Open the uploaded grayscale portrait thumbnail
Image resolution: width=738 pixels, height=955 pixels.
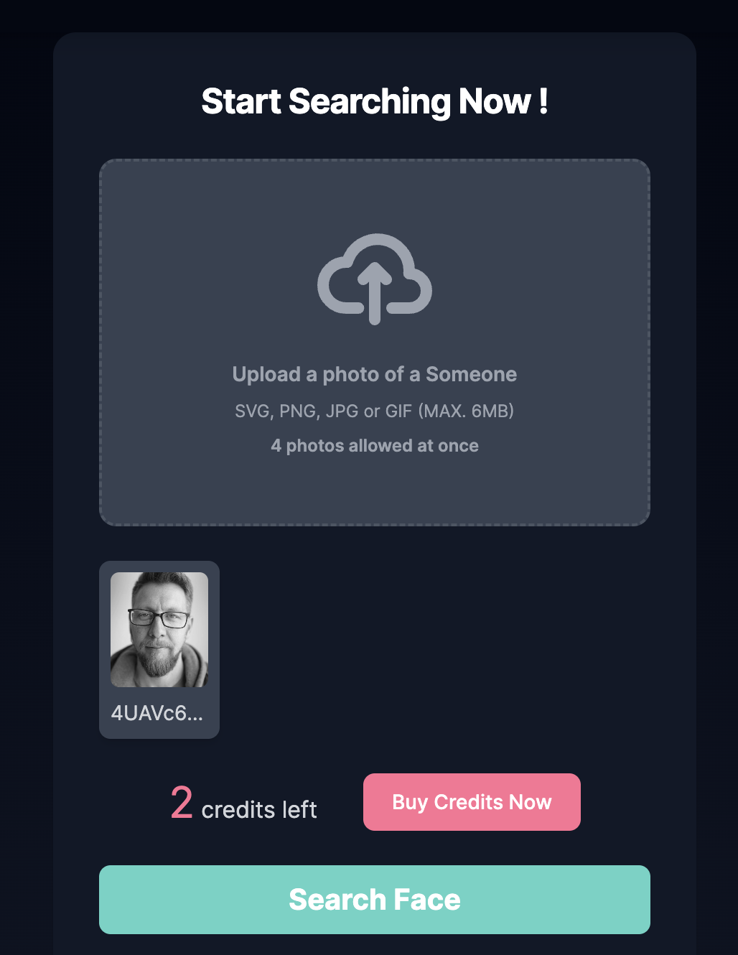pyautogui.click(x=159, y=630)
